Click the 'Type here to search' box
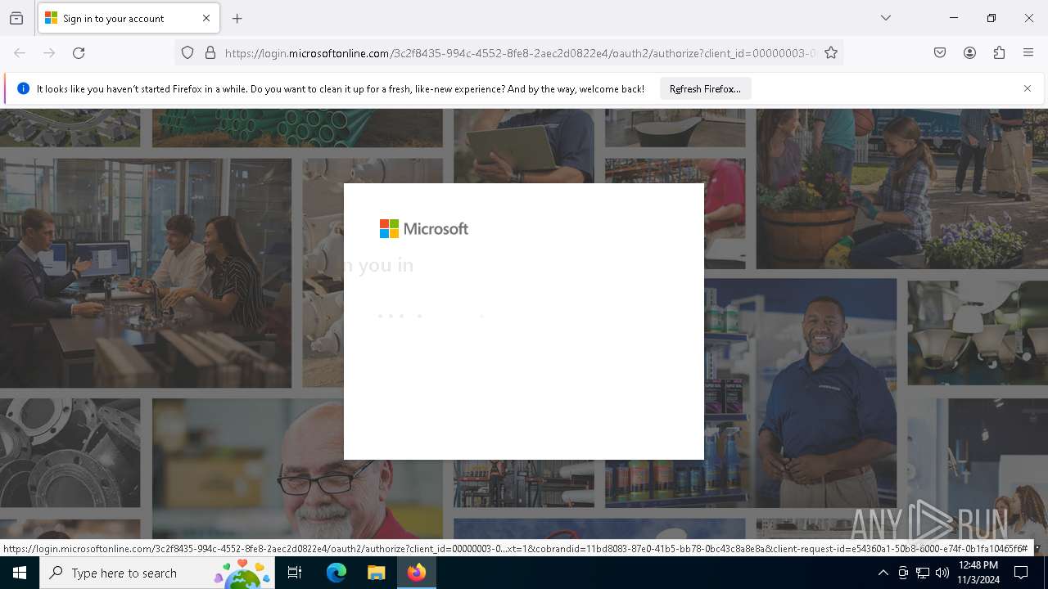The height and width of the screenshot is (589, 1048). pyautogui.click(x=157, y=573)
